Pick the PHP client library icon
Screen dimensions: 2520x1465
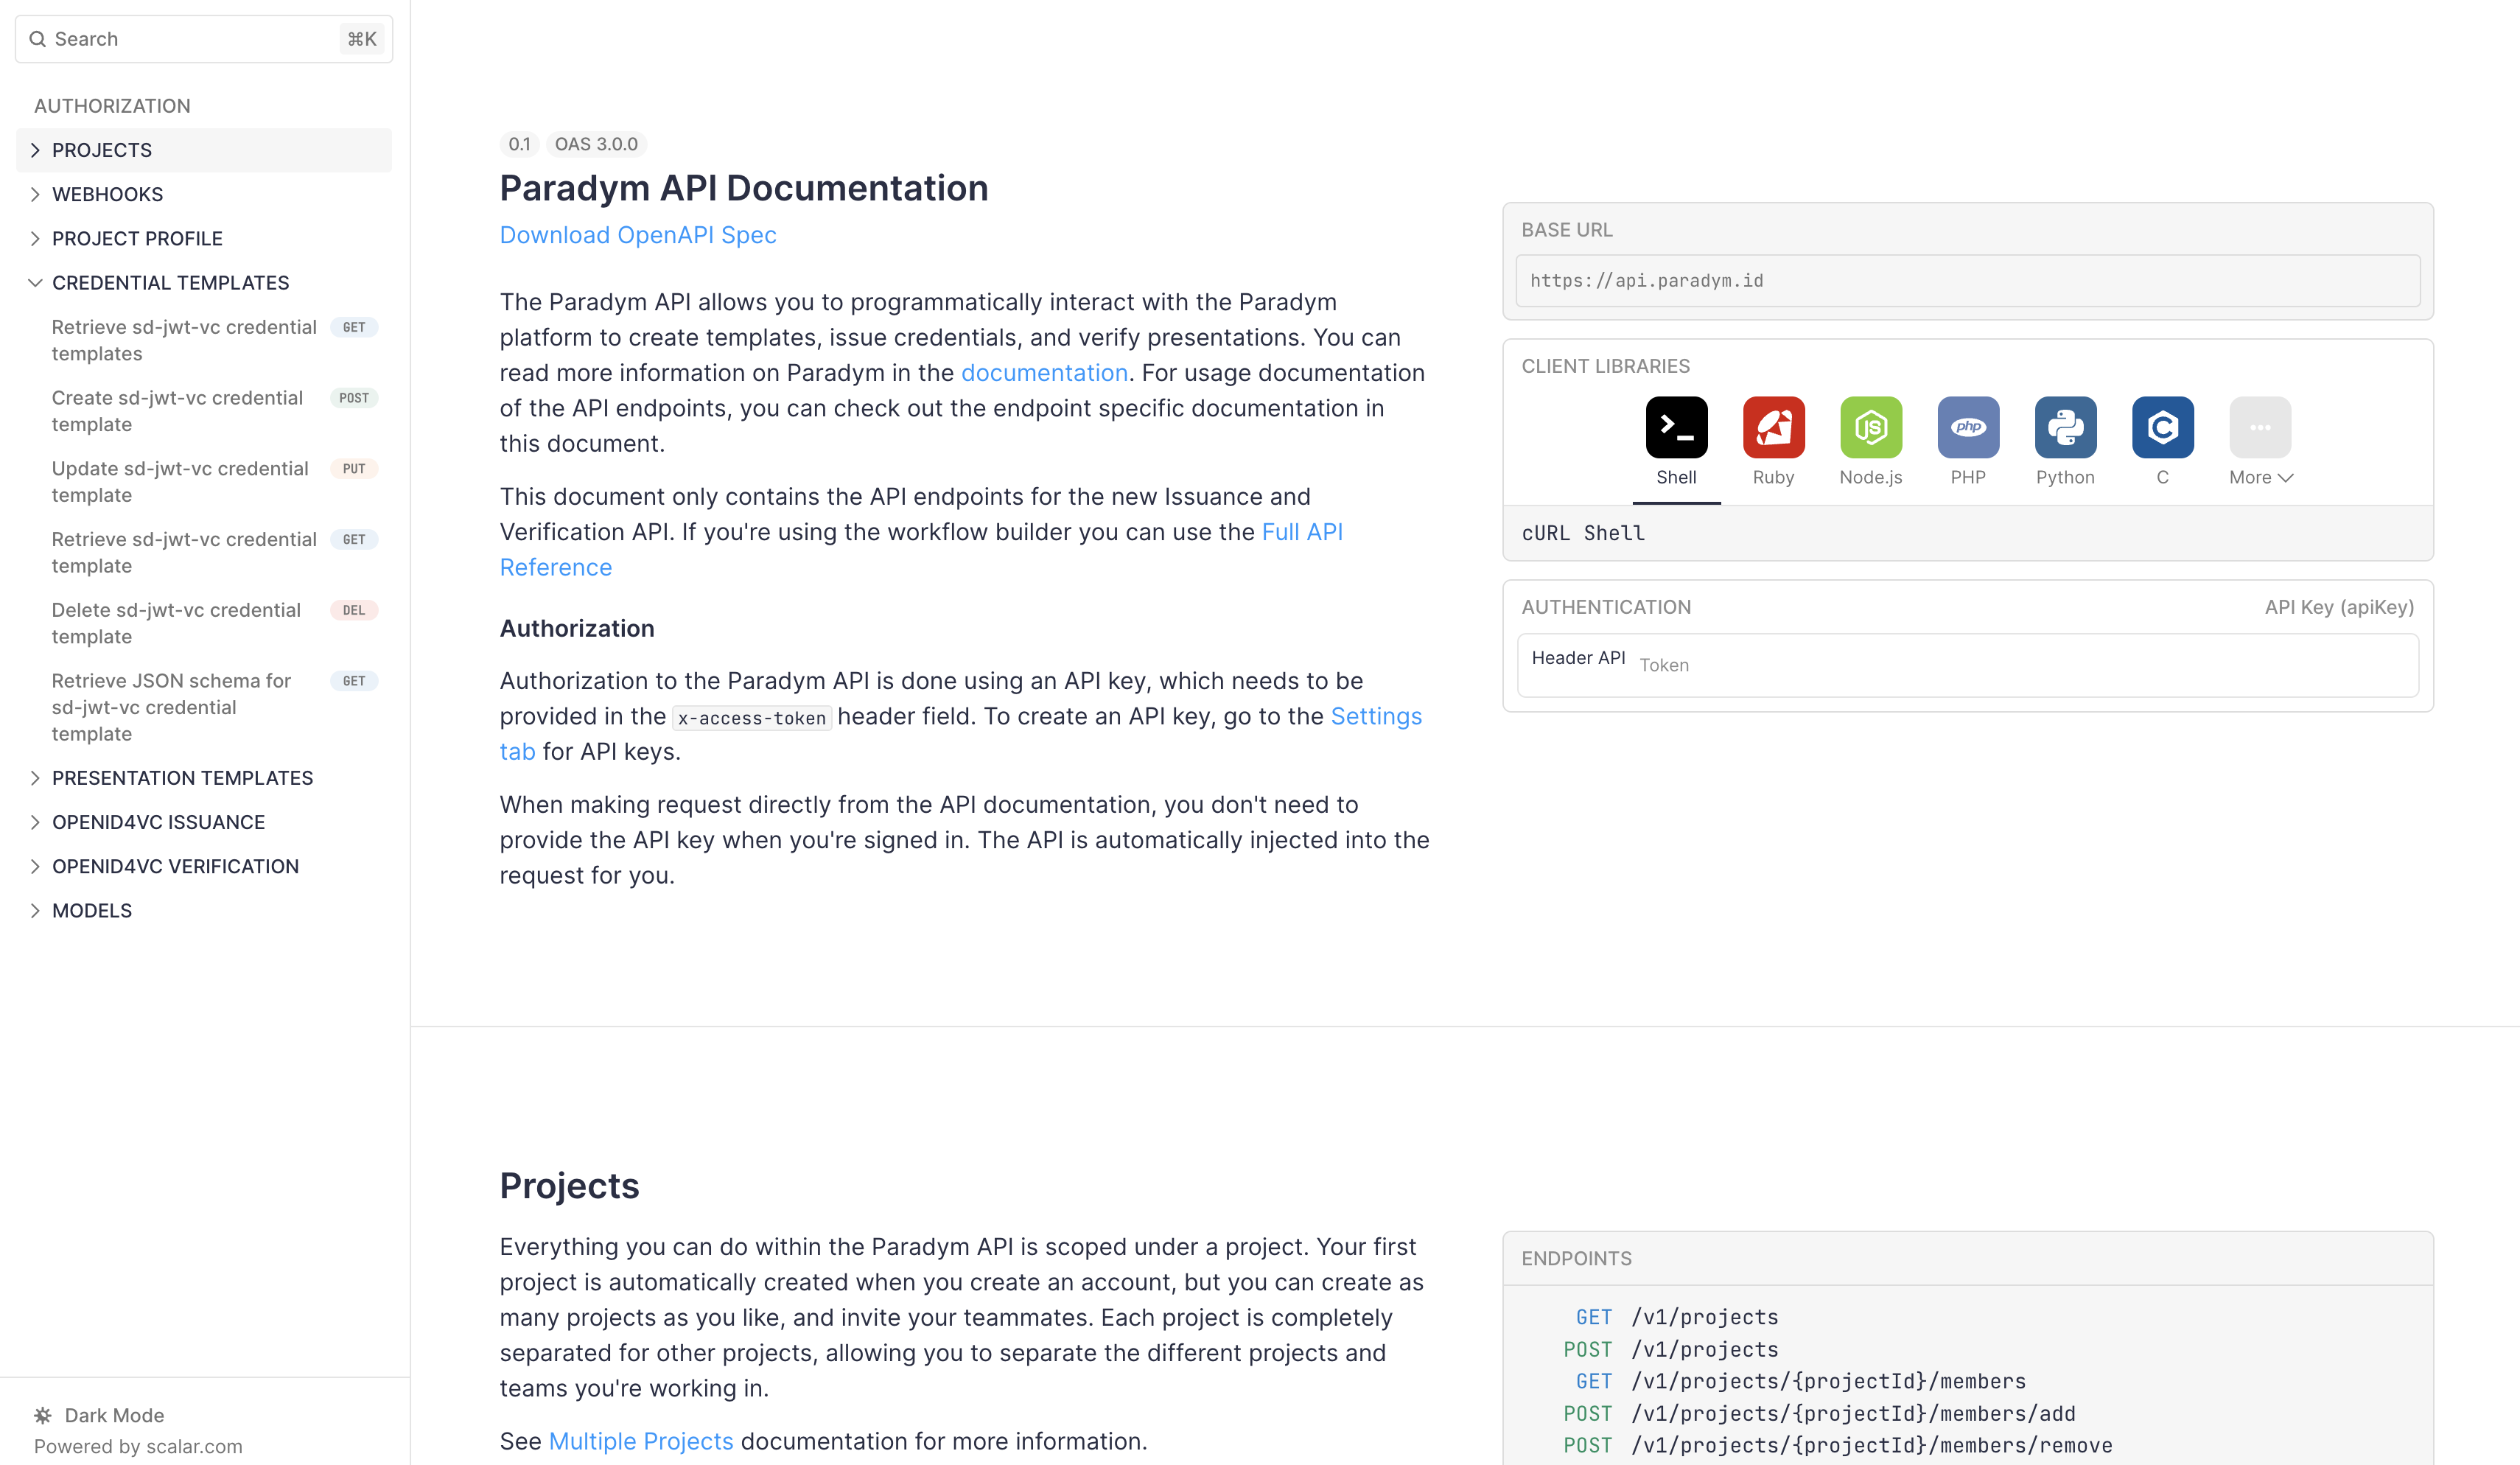coord(1967,427)
